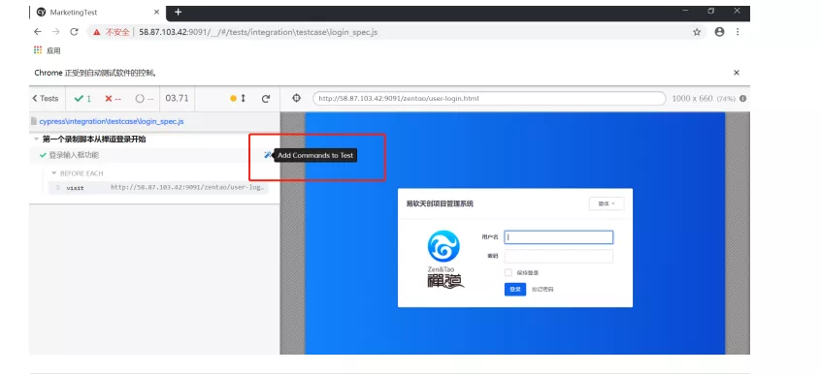
Task: Bookmark this page with the star icon
Action: [x=697, y=32]
